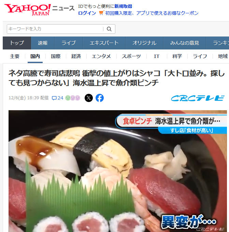Select the みんなの意見 tab
229x232 pixels.
185,43
